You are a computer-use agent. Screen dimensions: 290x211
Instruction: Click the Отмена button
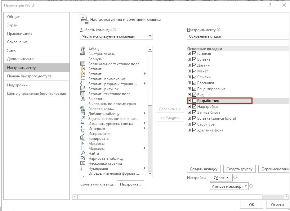(x=277, y=205)
